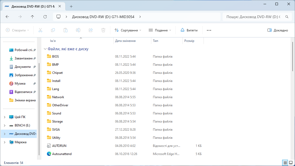Click chevron after G71-MID3054 in address bar
The width and height of the screenshot is (295, 166).
(140, 17)
